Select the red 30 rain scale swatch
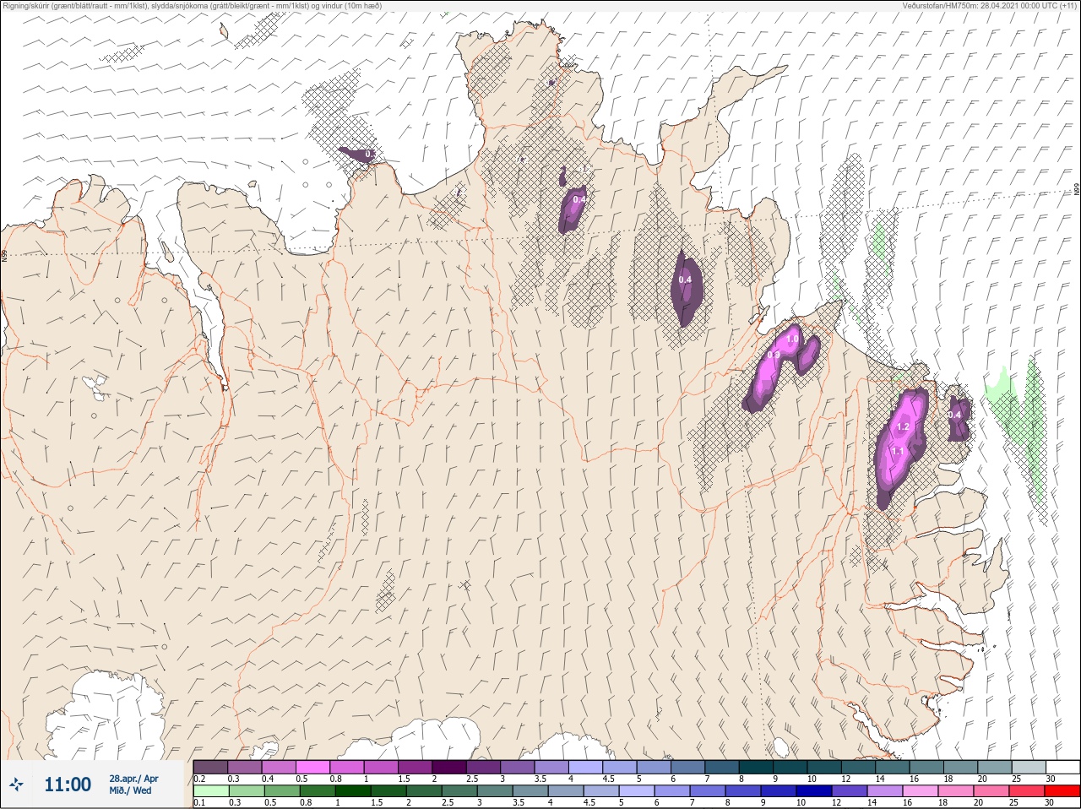1081x809 pixels. [1062, 791]
